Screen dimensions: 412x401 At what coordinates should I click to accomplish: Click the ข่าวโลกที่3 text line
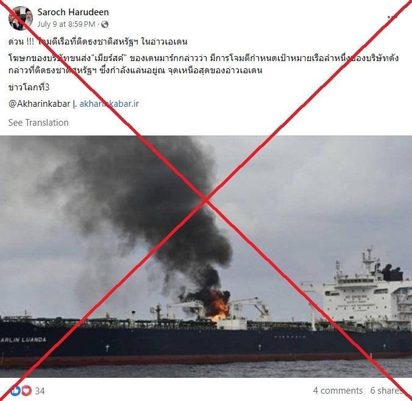click(29, 87)
